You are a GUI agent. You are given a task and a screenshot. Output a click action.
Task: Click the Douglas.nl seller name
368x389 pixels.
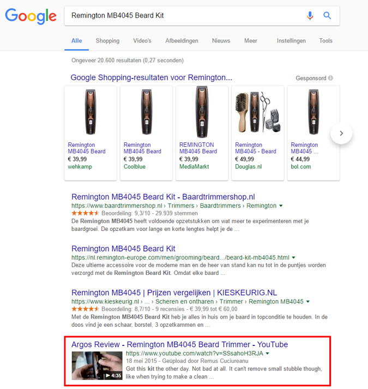click(x=248, y=167)
